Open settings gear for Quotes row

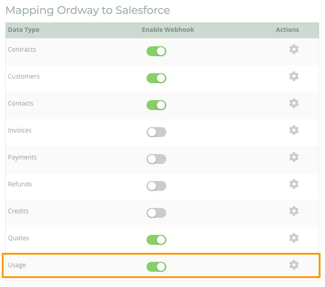294,238
